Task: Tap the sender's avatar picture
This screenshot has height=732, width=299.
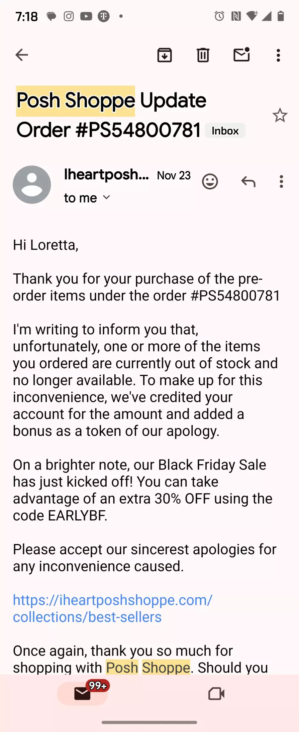Action: pyautogui.click(x=32, y=185)
